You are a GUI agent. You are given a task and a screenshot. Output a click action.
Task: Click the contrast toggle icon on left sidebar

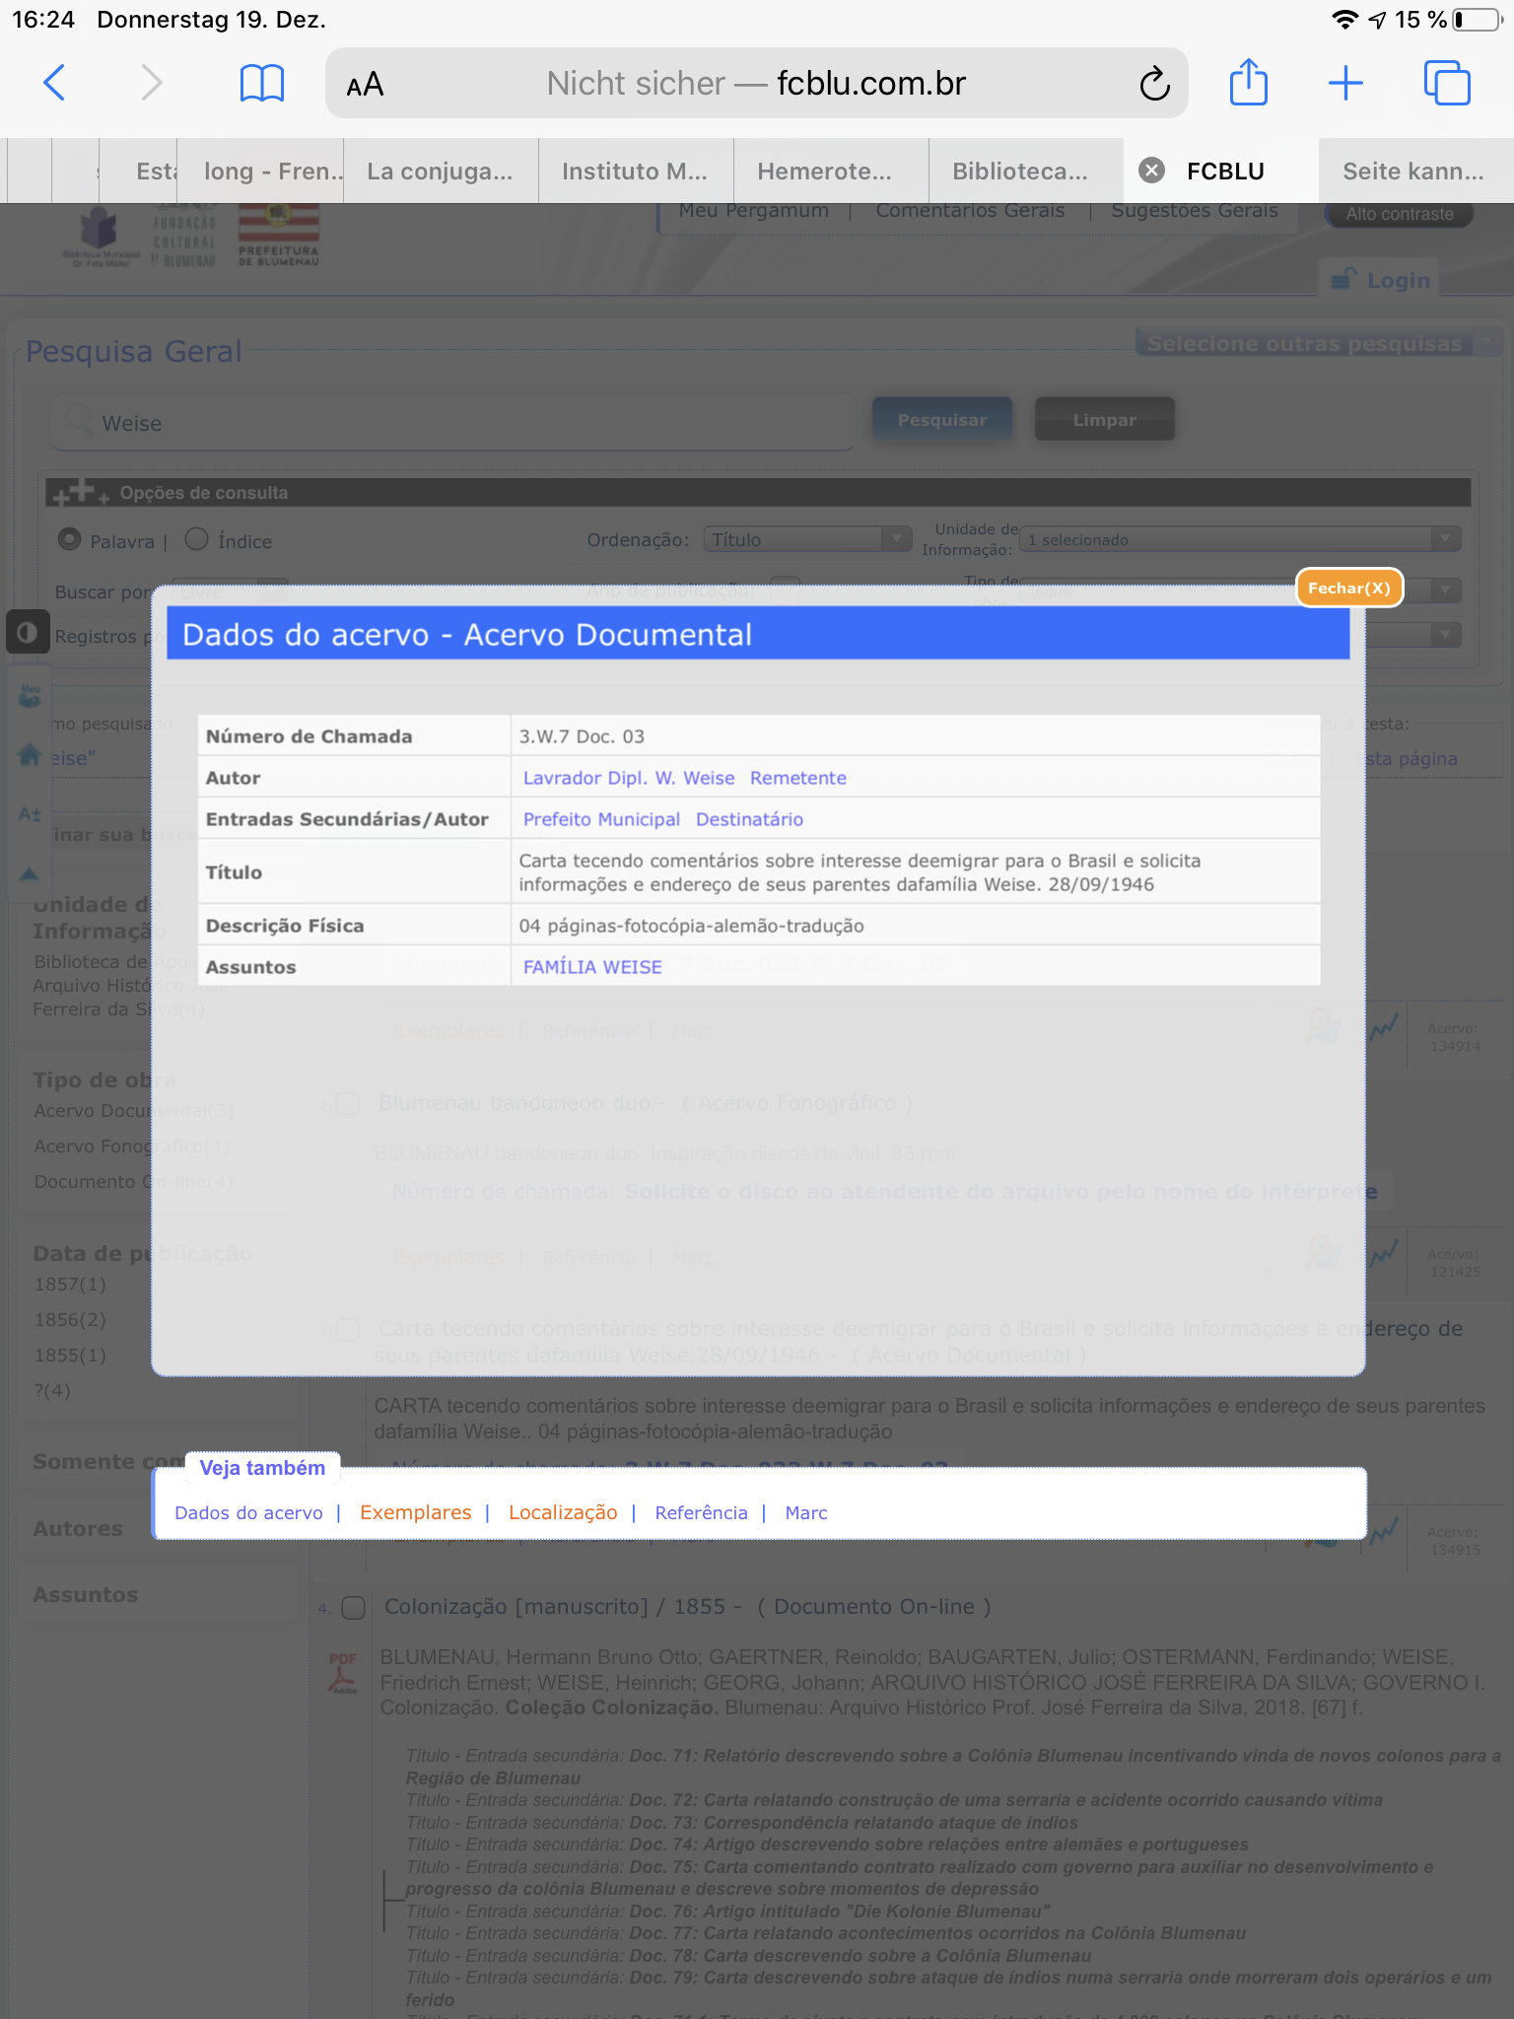pos(28,632)
